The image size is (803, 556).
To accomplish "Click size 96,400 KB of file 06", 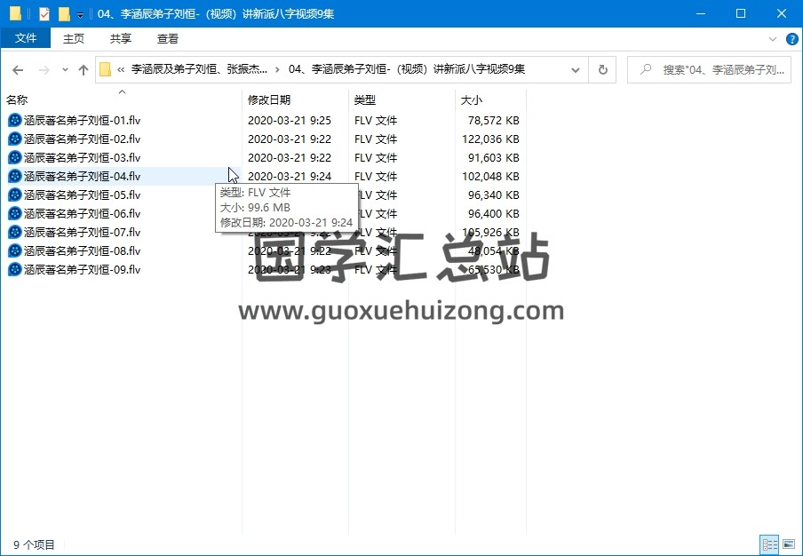I will (494, 213).
